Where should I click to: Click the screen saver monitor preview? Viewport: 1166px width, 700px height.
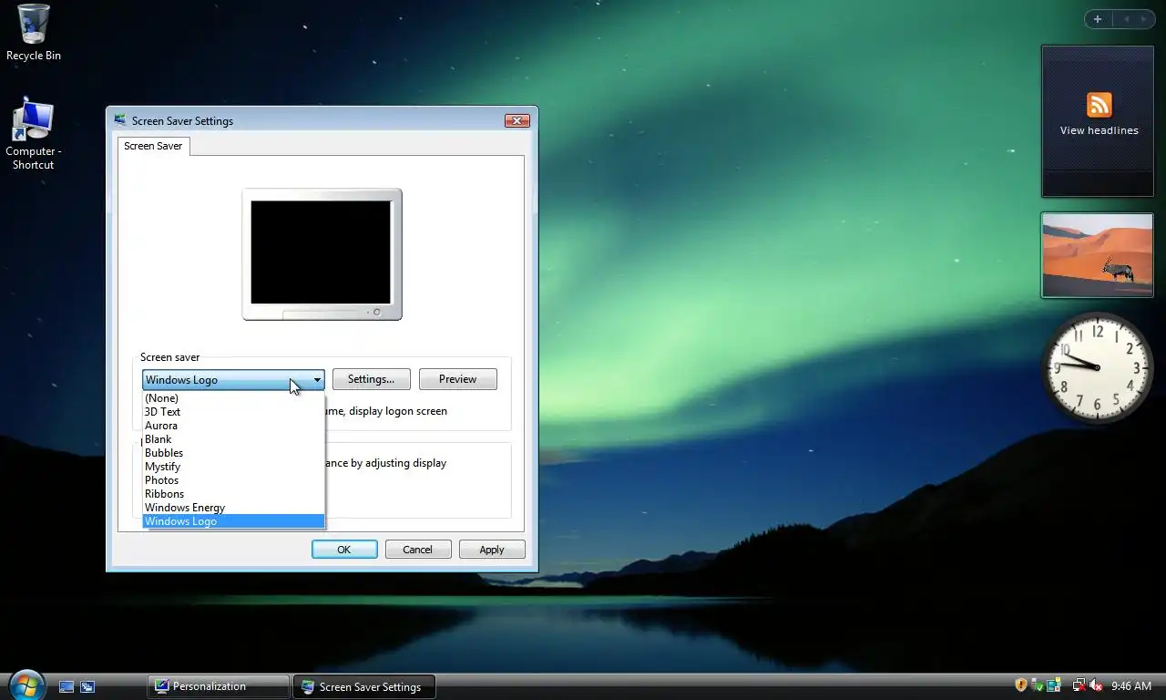(x=322, y=253)
